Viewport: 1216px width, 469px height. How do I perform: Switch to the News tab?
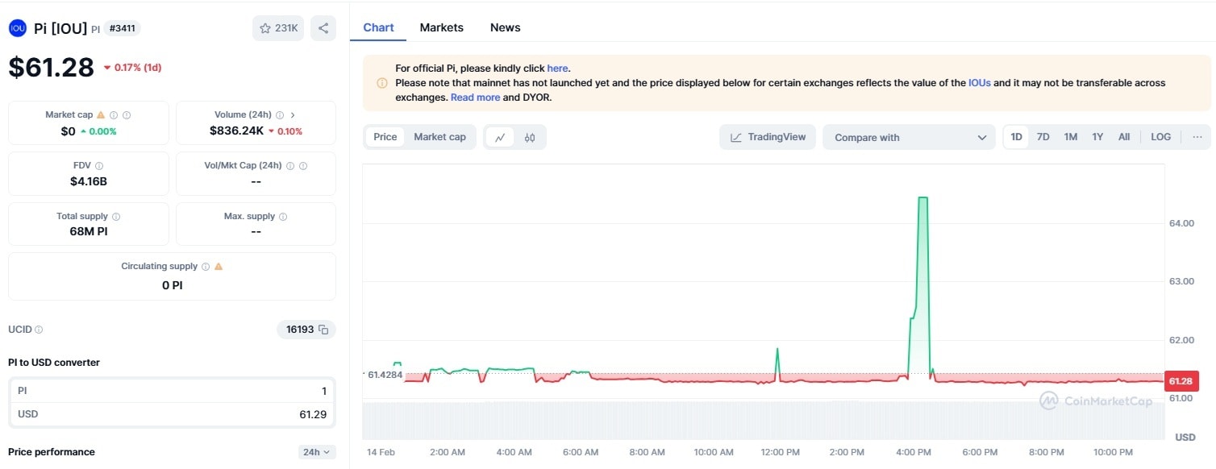point(505,27)
